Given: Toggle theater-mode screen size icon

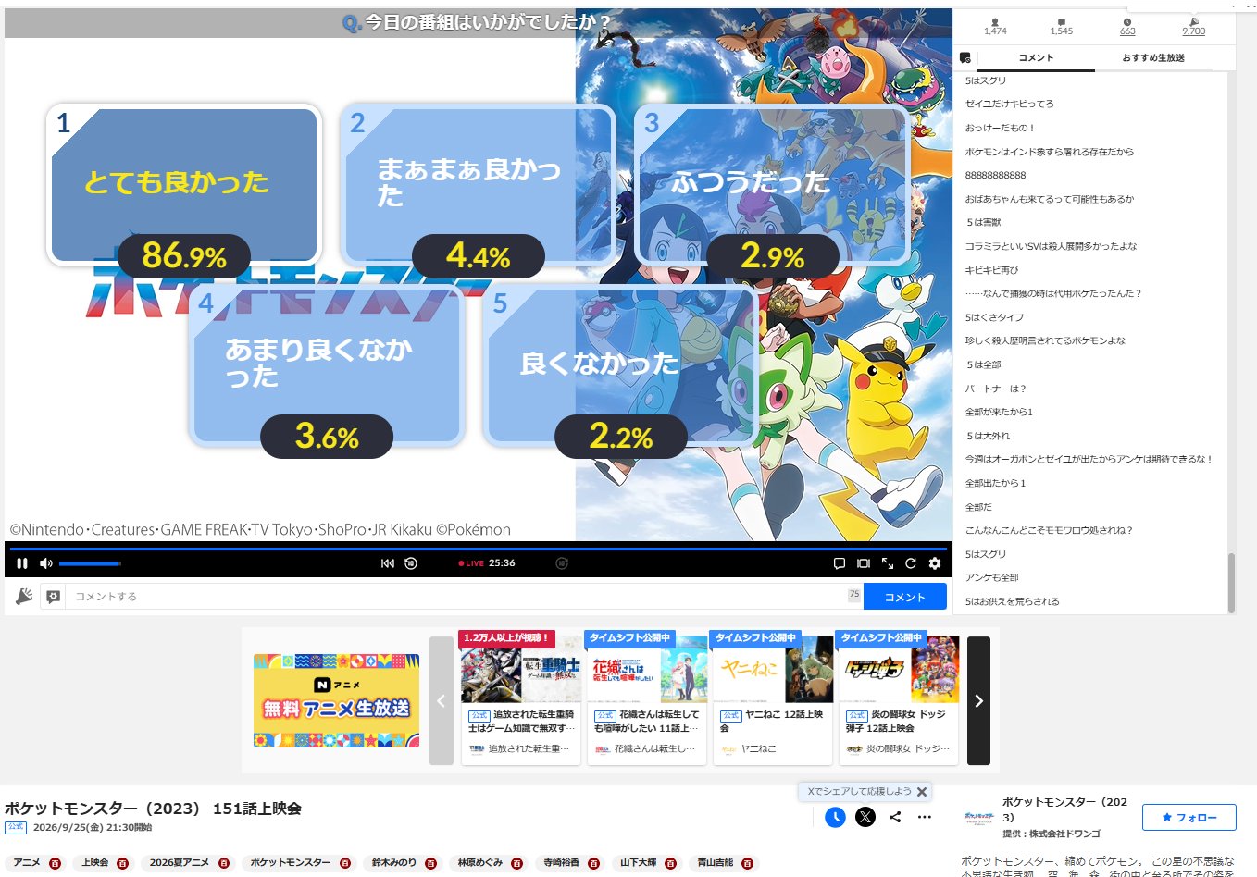Looking at the screenshot, I should coord(864,563).
